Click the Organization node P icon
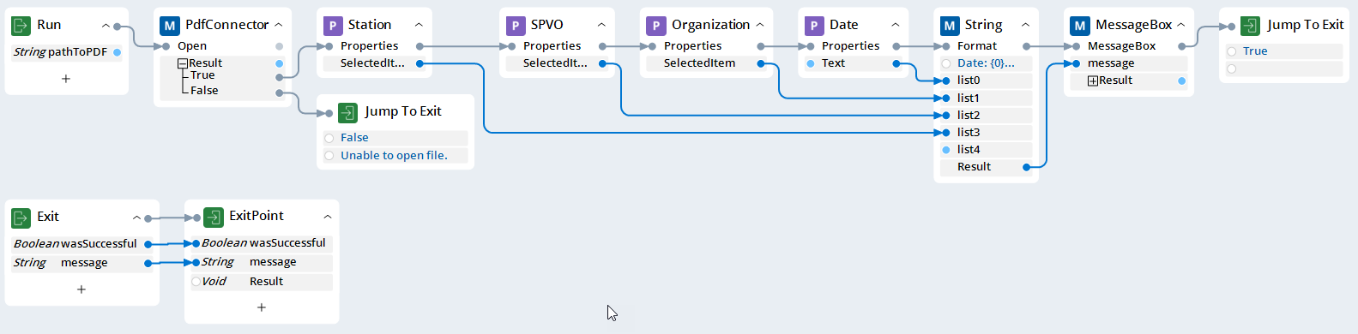Viewport: 1358px width, 334px height. tap(655, 26)
